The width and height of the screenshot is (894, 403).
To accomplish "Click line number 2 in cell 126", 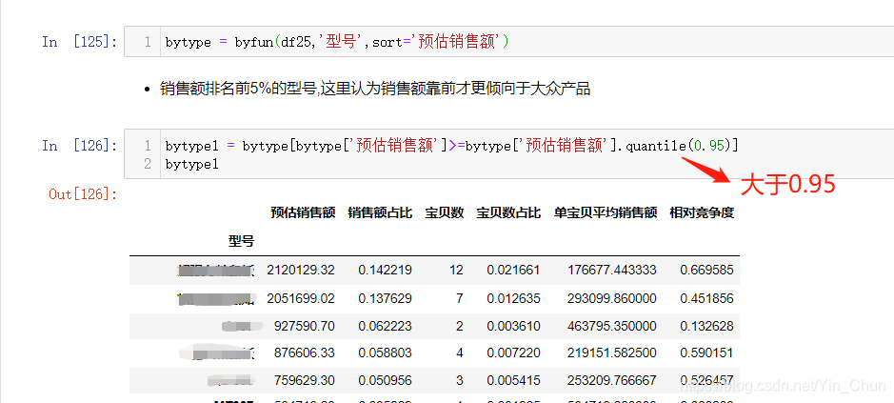I will (x=148, y=165).
